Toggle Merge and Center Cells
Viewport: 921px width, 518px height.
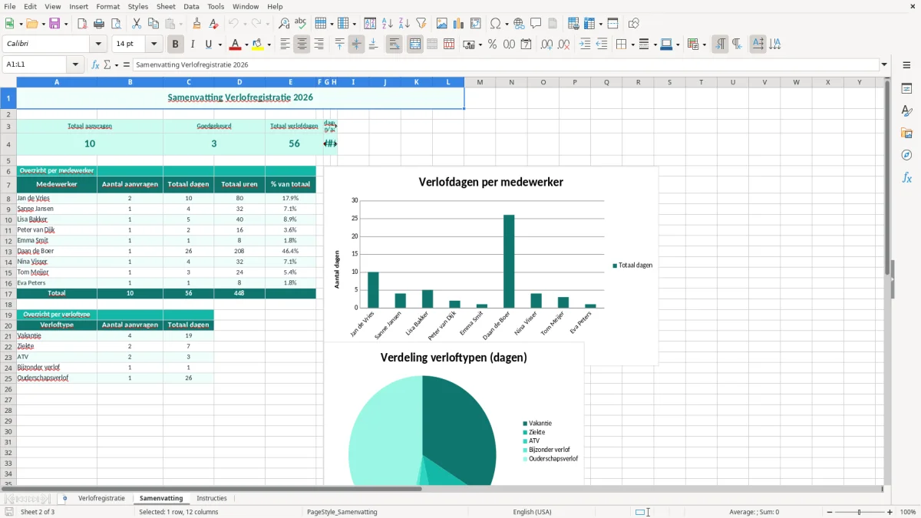415,45
